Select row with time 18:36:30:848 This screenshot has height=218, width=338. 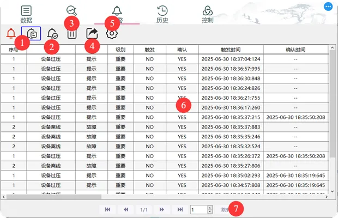165,78
